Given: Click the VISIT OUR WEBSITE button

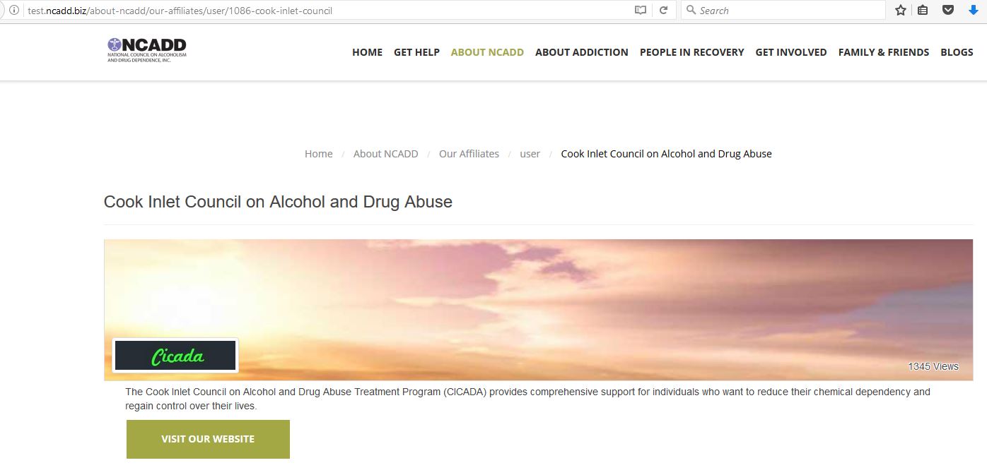Looking at the screenshot, I should pos(208,439).
